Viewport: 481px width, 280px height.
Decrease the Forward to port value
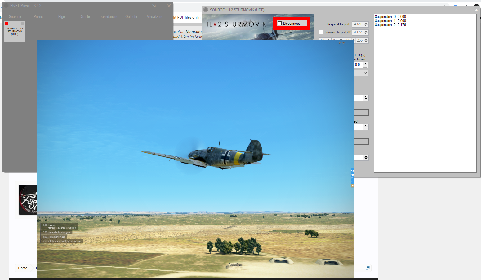366,33
